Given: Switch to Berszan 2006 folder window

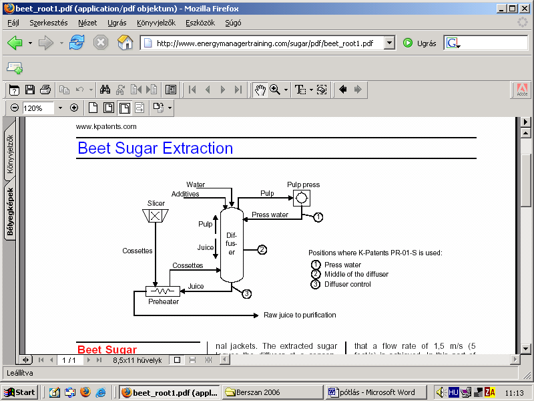Looking at the screenshot, I should click(x=272, y=392).
